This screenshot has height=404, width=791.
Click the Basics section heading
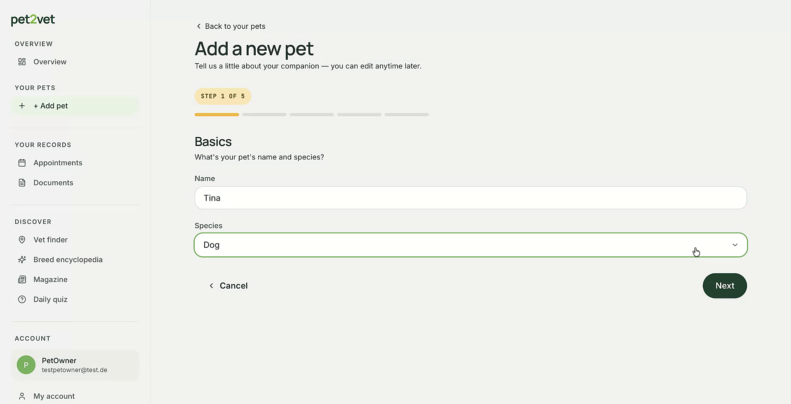[213, 142]
